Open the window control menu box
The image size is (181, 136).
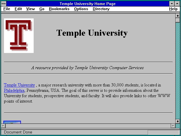pos(4,4)
